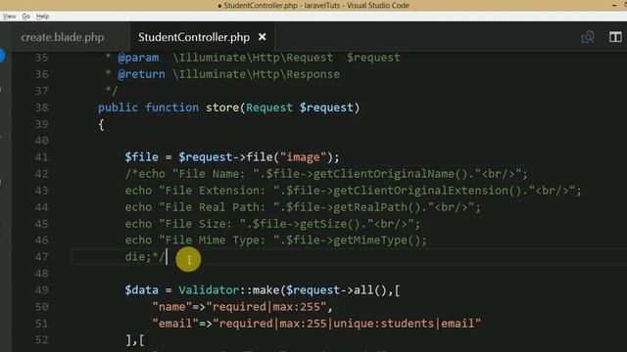Click the "name" key on line 50
627x352 pixels.
(x=172, y=307)
